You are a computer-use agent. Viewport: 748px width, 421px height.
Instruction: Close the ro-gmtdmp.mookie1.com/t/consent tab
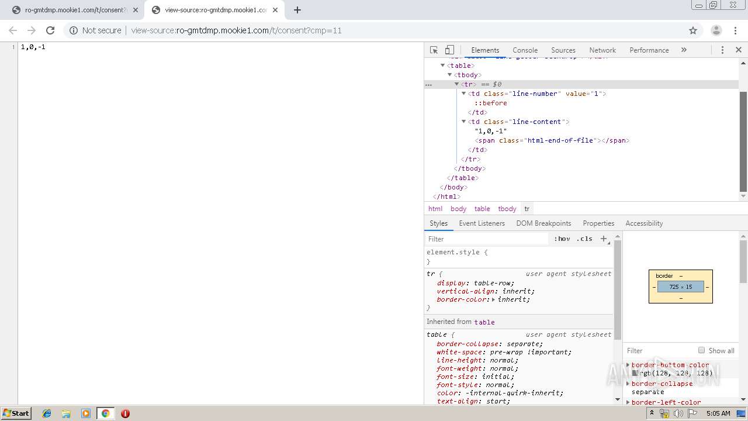point(136,10)
